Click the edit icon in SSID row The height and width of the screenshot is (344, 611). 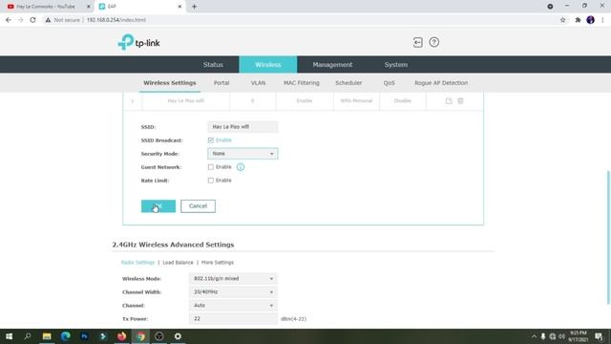(449, 101)
